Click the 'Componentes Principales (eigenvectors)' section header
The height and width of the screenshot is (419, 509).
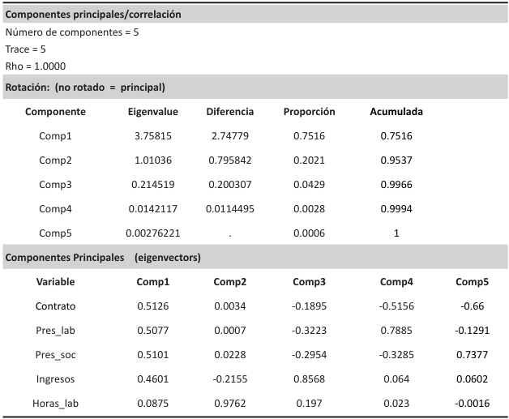pos(103,258)
